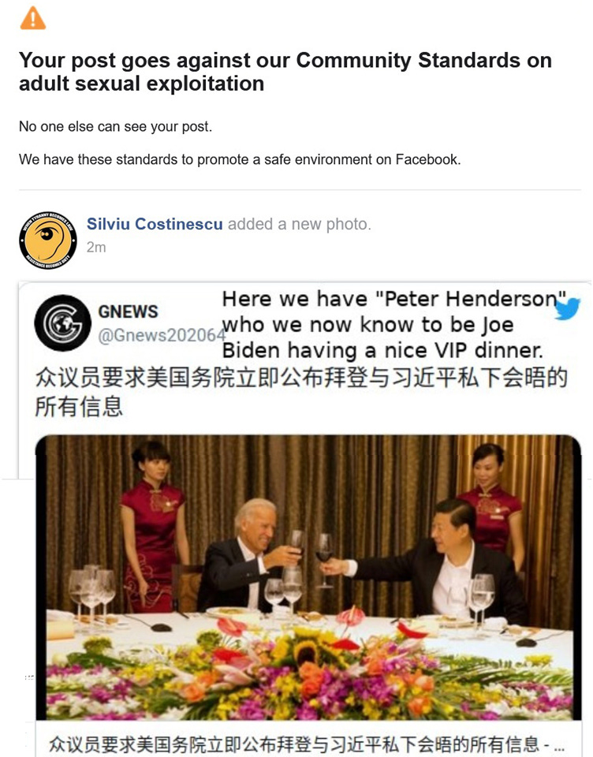
Task: Select the Community Standards violation heading
Action: pyautogui.click(x=285, y=72)
